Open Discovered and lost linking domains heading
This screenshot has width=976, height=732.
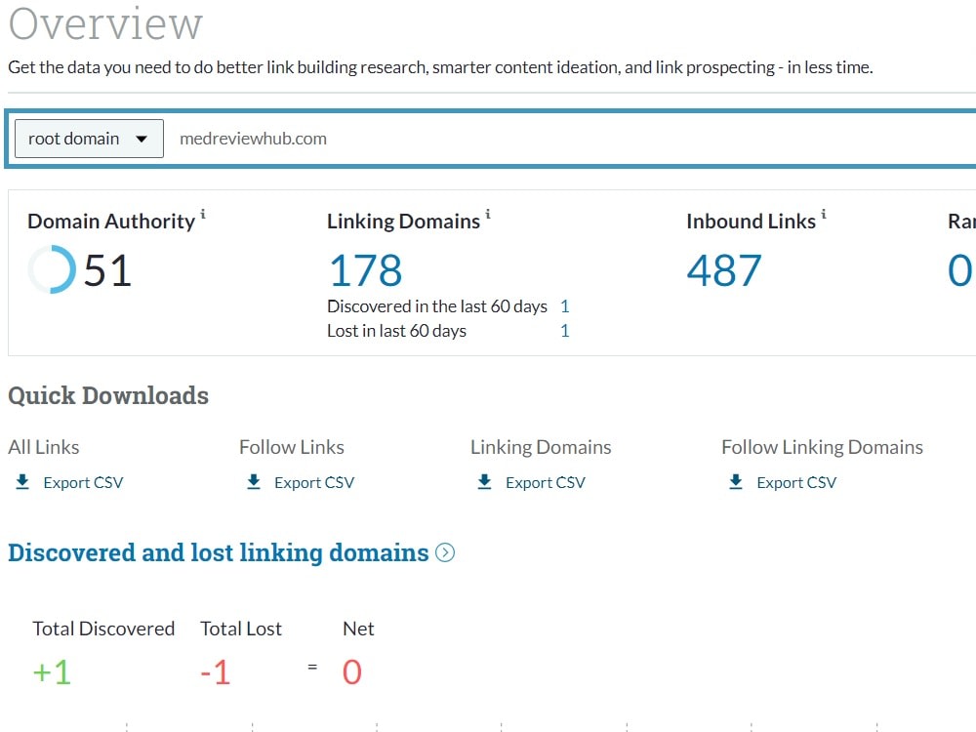coord(219,552)
